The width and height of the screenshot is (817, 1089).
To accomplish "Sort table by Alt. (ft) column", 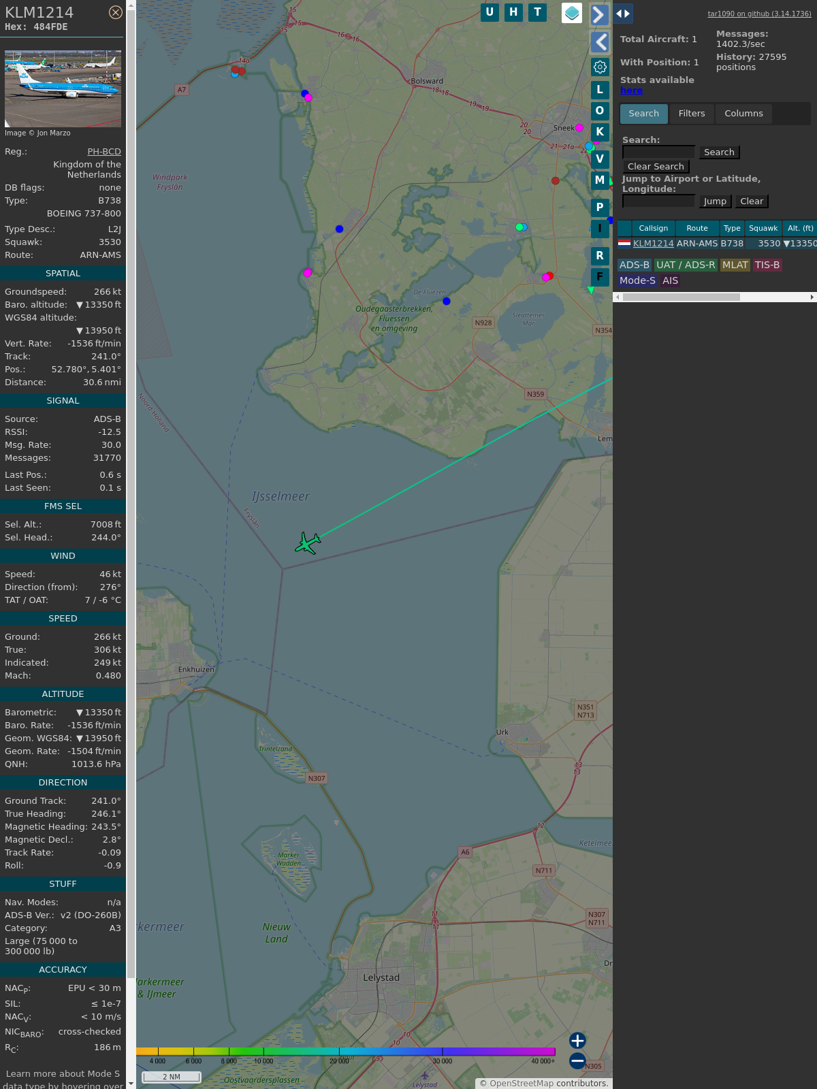I will pyautogui.click(x=800, y=229).
